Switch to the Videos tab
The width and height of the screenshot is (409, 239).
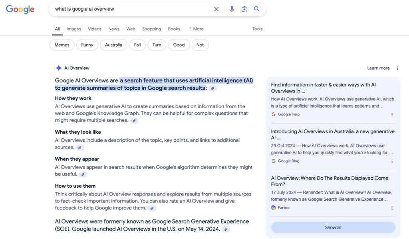94,29
